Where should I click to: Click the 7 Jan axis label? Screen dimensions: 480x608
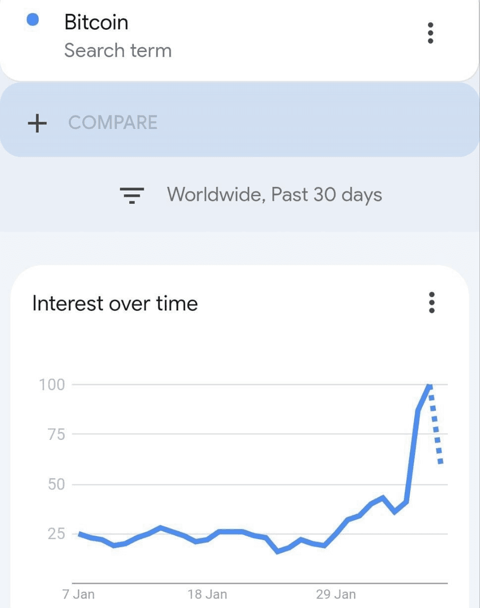(78, 594)
